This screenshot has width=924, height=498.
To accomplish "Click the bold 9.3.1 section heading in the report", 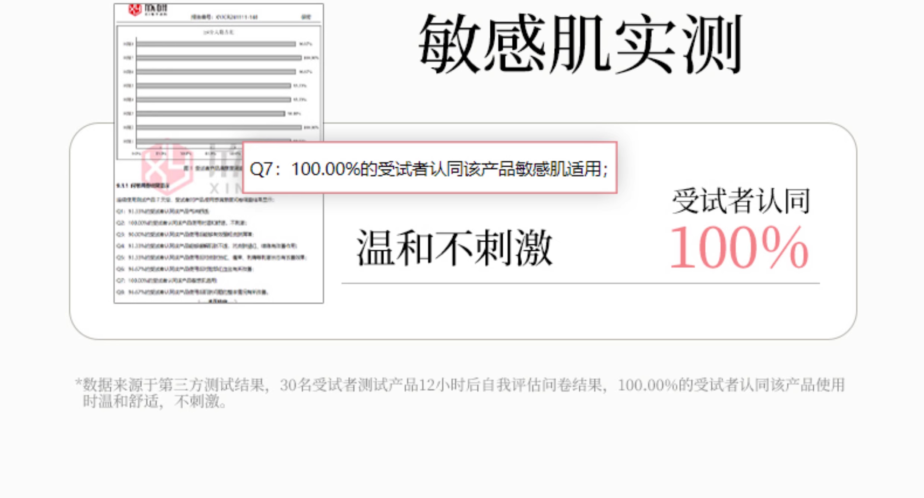I will point(143,185).
